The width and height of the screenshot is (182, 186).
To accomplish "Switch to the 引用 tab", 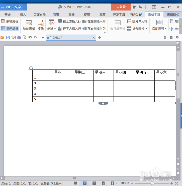I will (x=56, y=14).
